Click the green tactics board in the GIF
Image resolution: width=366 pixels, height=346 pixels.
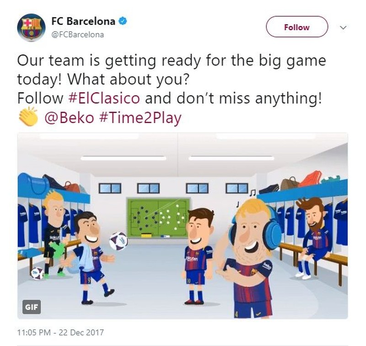tap(158, 218)
